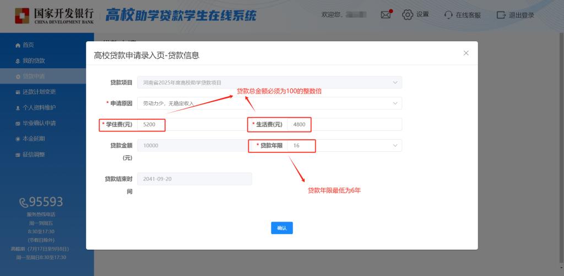The height and width of the screenshot is (276, 564).
Task: Open 我的贷款 in the sidebar
Action: tap(34, 60)
